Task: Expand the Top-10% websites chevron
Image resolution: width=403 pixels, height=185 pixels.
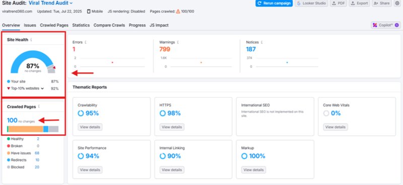Action: 42,88
